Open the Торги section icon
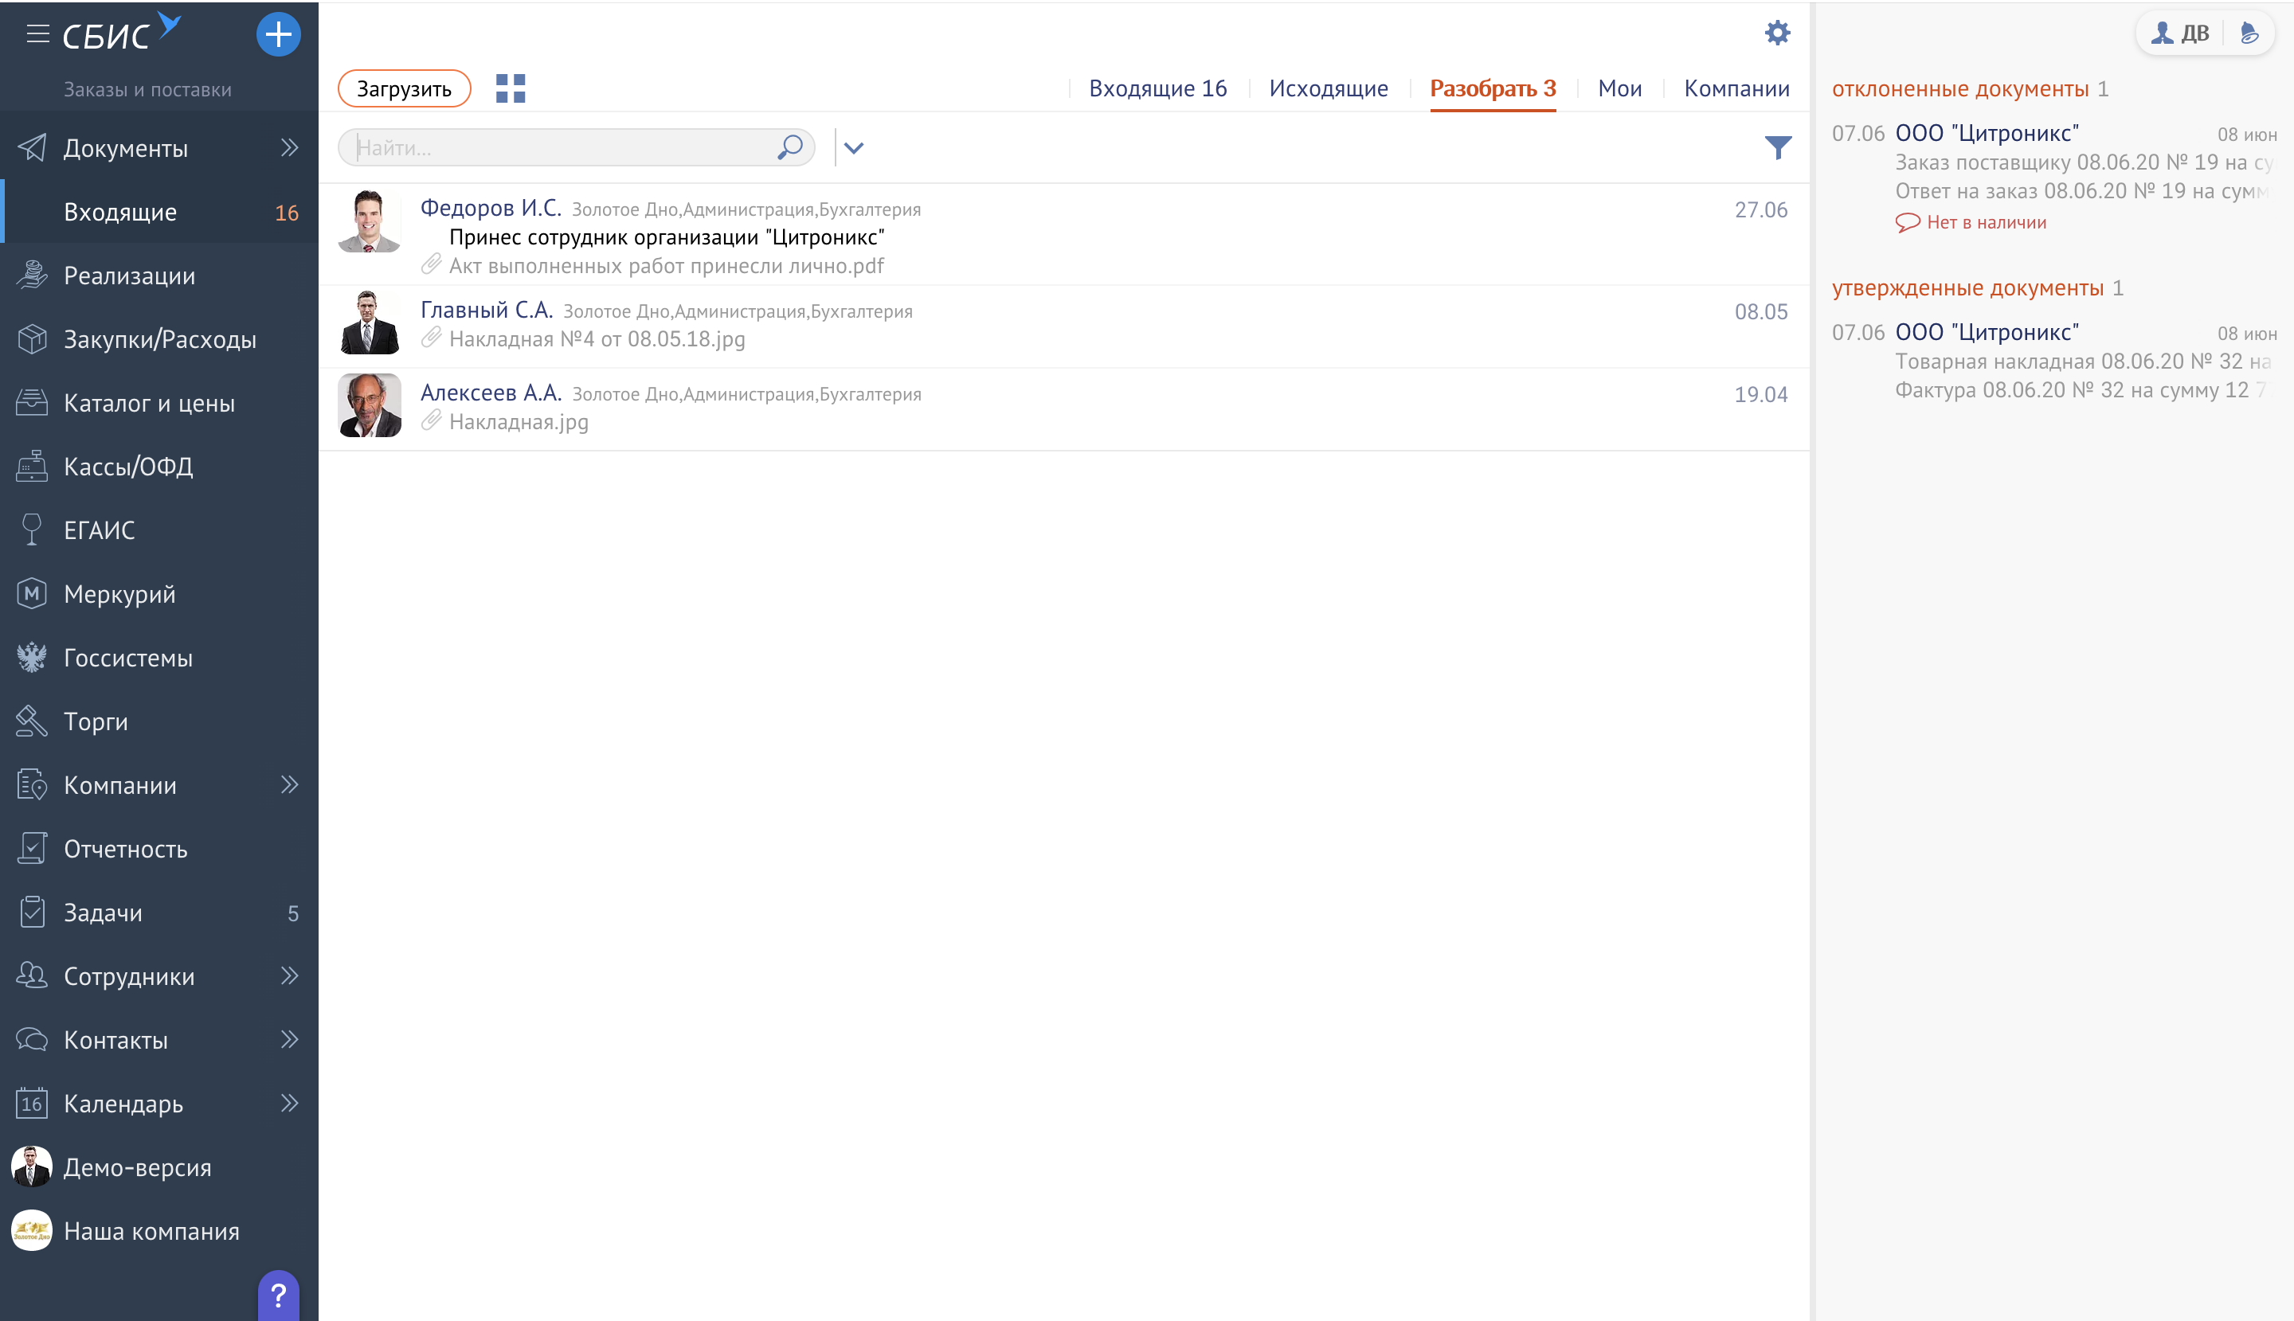Screen dimensions: 2294x1321 33,721
